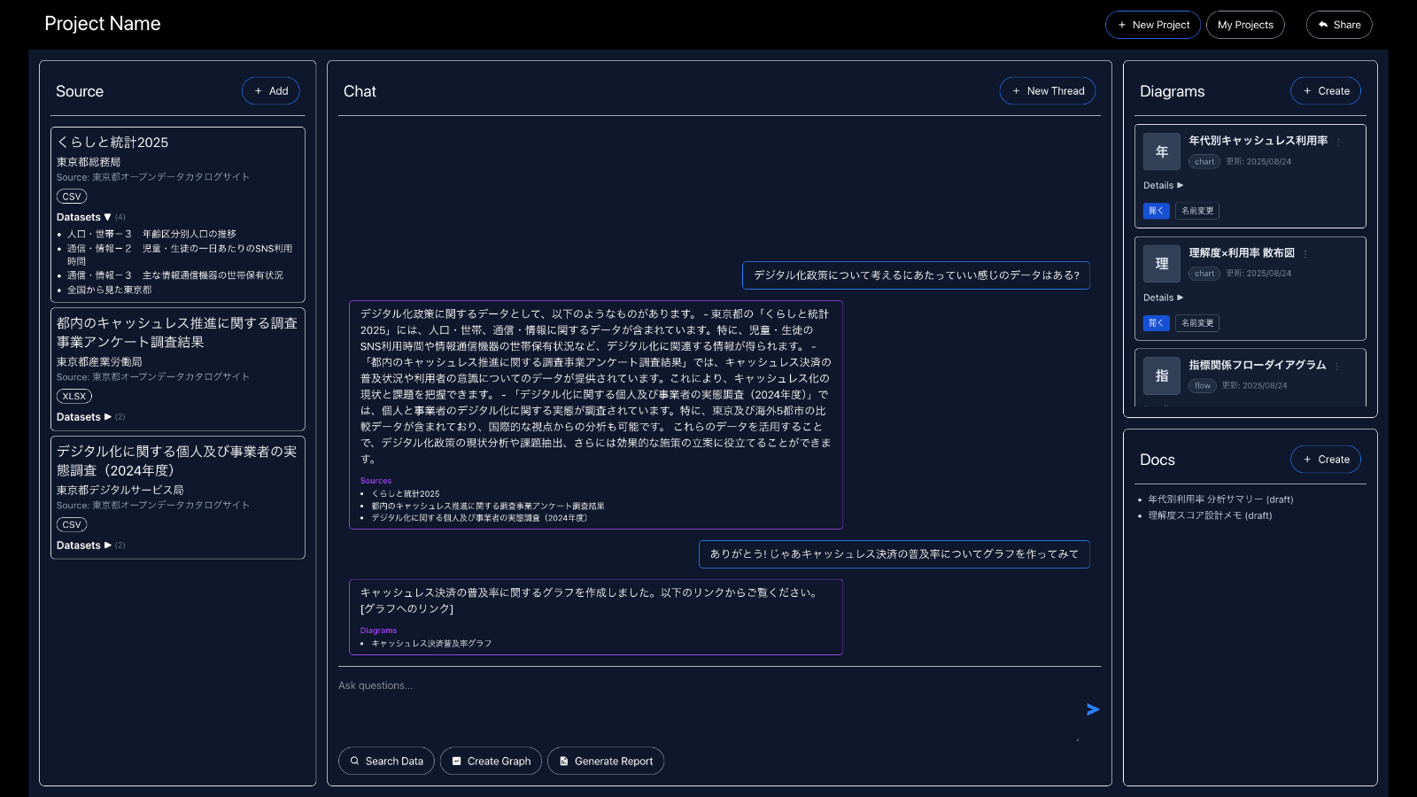Focus the Ask questions input field
1417x797 pixels.
(708, 708)
